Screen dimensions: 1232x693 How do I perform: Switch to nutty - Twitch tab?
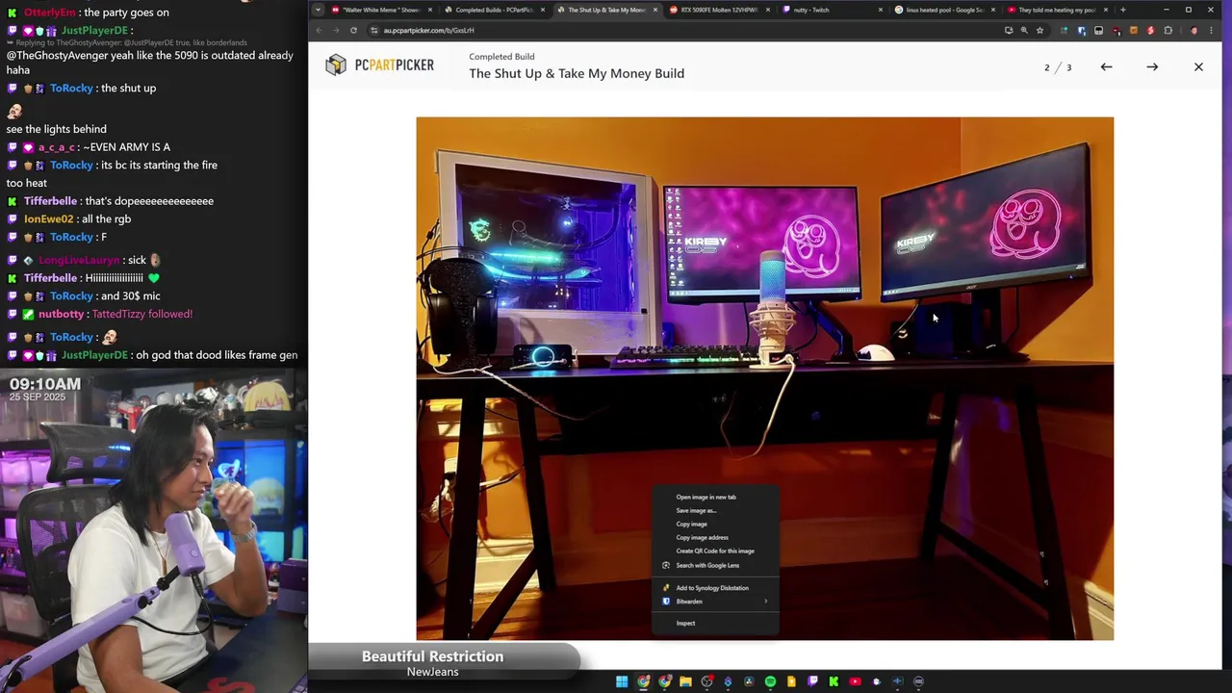coord(833,10)
